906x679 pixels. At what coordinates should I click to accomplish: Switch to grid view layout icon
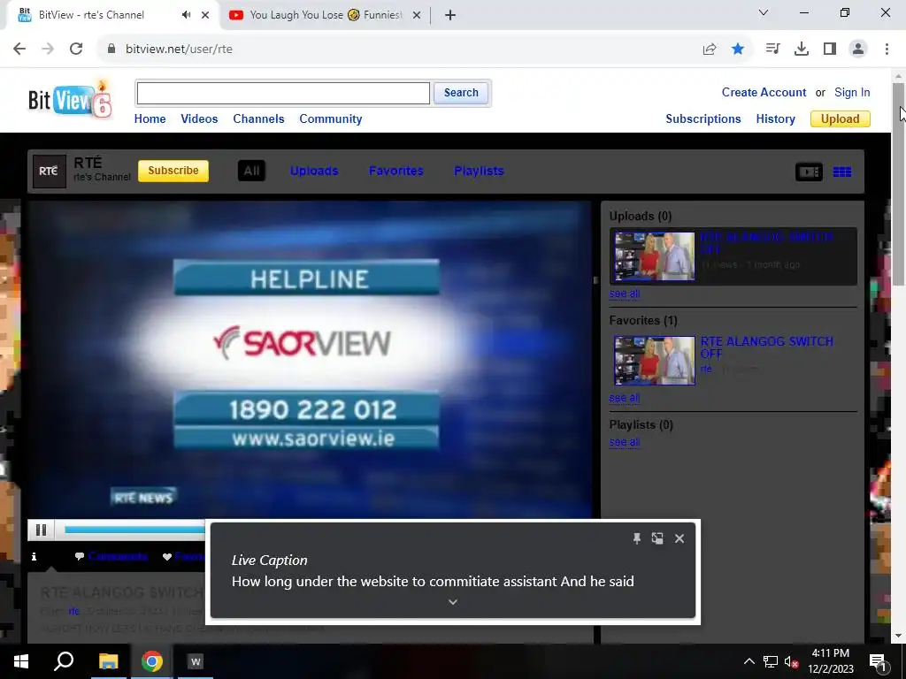coord(842,172)
